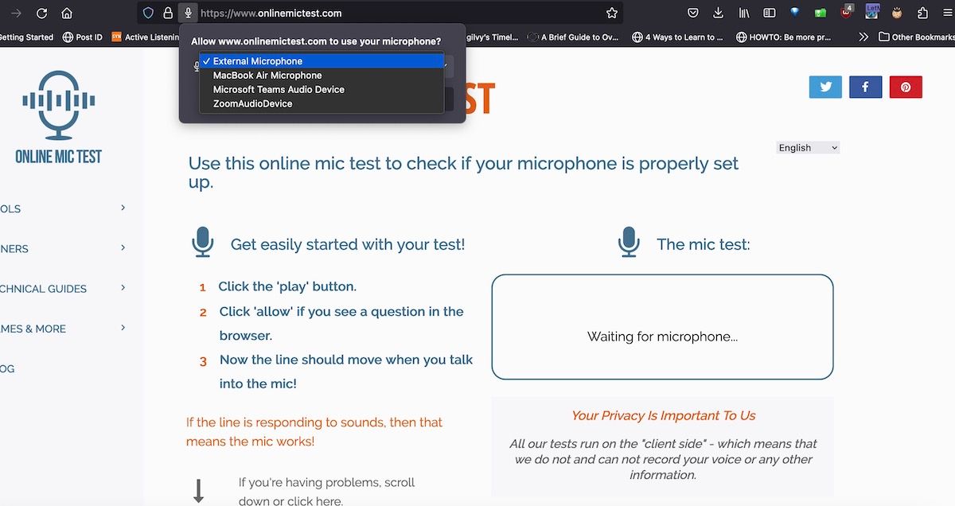
Task: Click the Online Mic Test logo
Action: [59, 117]
